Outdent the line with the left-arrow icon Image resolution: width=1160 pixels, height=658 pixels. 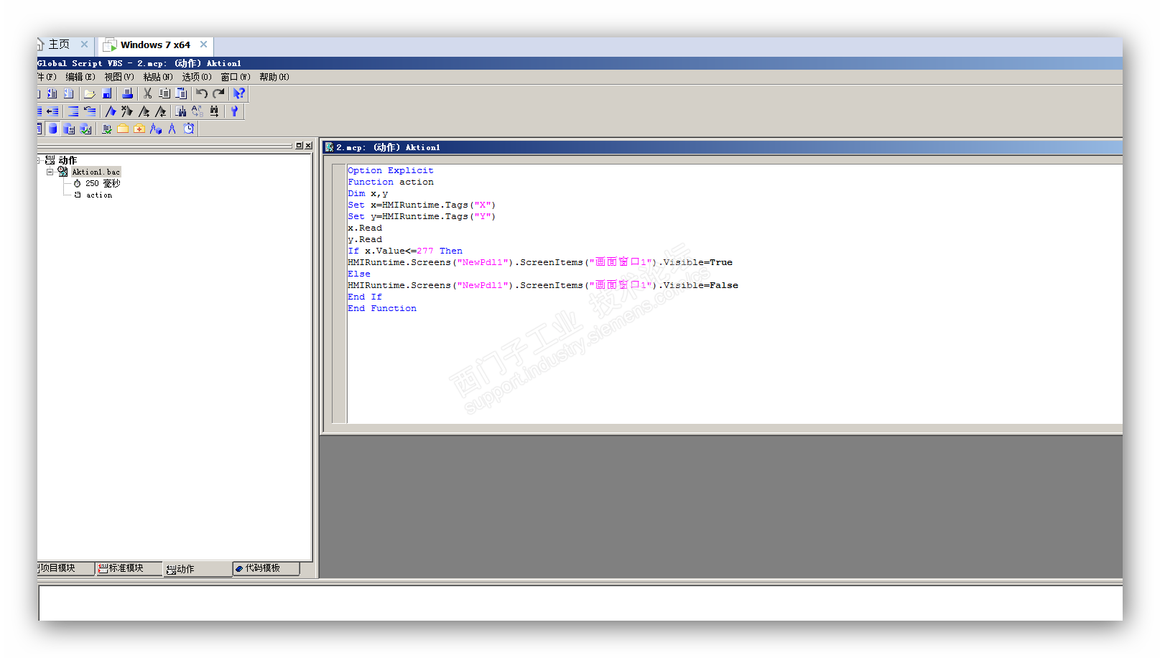click(x=52, y=111)
